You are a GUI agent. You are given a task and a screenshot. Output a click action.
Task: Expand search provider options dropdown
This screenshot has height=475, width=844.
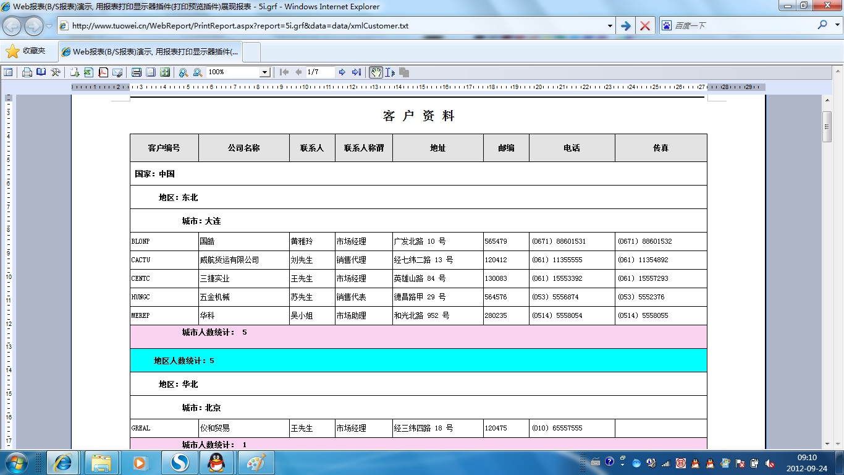[837, 25]
